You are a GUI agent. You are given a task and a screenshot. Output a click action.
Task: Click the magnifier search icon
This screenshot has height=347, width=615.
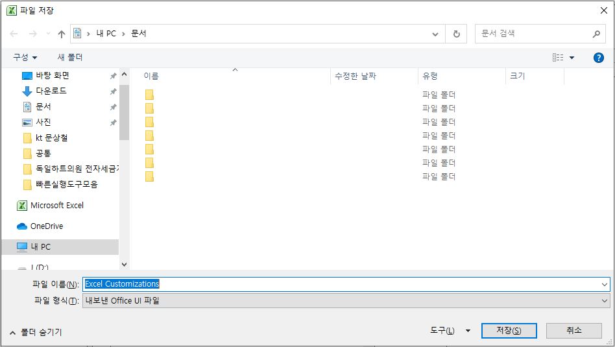[597, 34]
